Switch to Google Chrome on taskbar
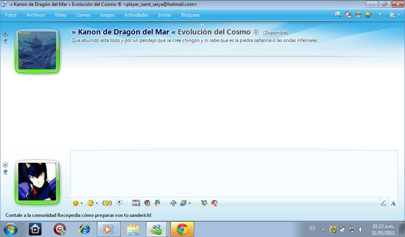Viewport: 405px width, 237px height. (x=182, y=229)
